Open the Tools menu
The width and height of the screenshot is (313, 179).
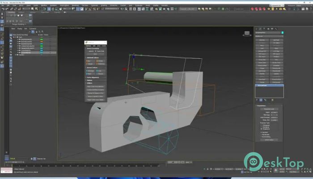(x=14, y=5)
